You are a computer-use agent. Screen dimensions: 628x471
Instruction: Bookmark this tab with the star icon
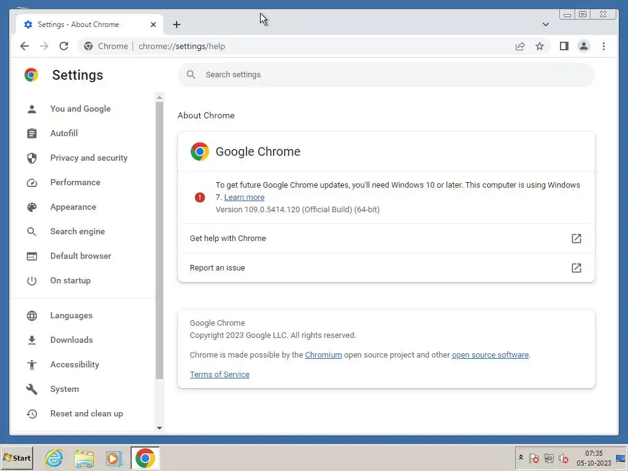click(540, 46)
